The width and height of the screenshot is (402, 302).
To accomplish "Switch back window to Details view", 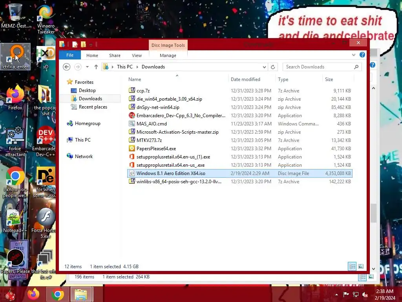I will tap(362, 277).
